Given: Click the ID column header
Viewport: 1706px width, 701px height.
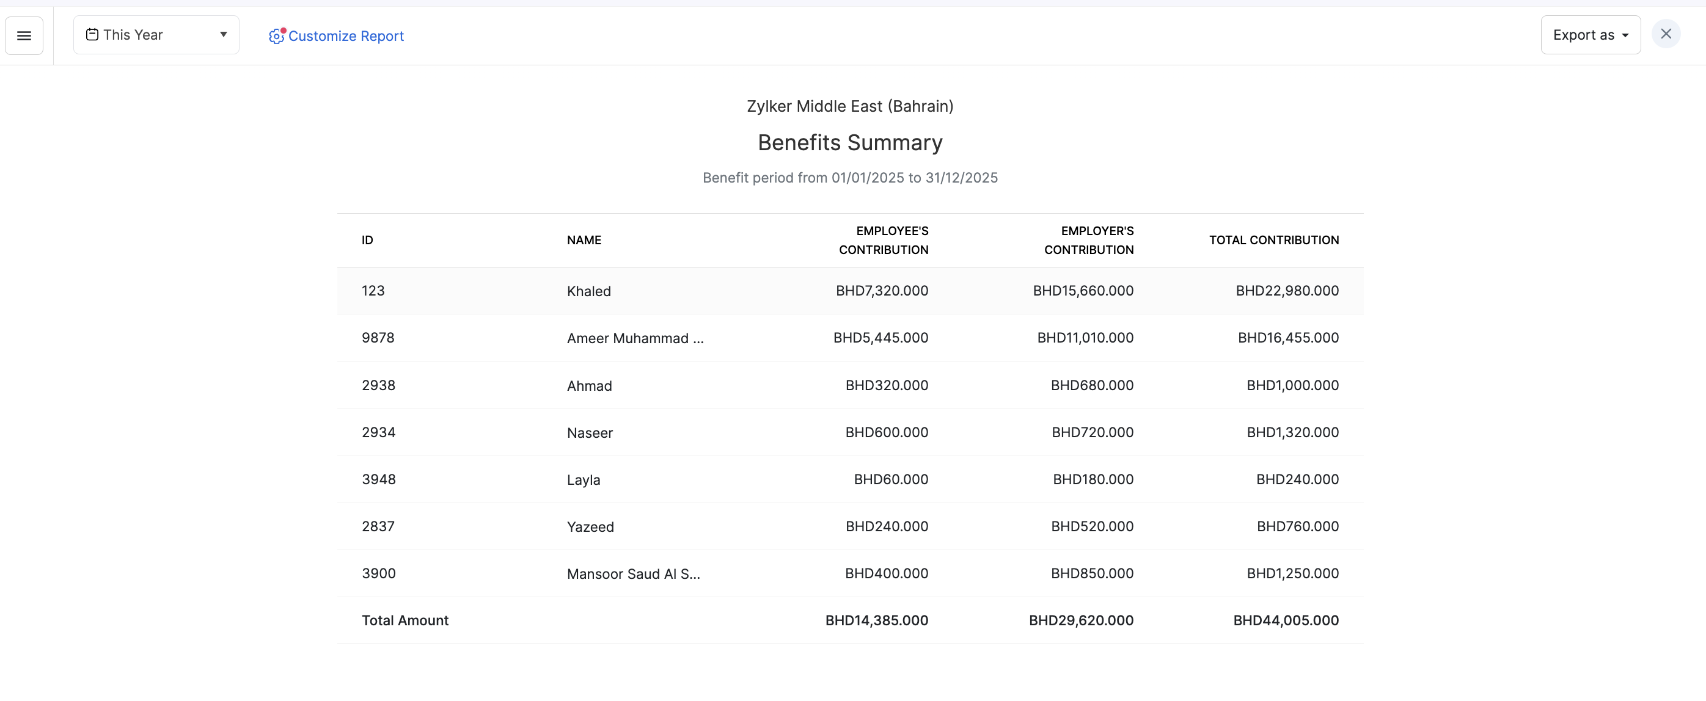Looking at the screenshot, I should [367, 241].
